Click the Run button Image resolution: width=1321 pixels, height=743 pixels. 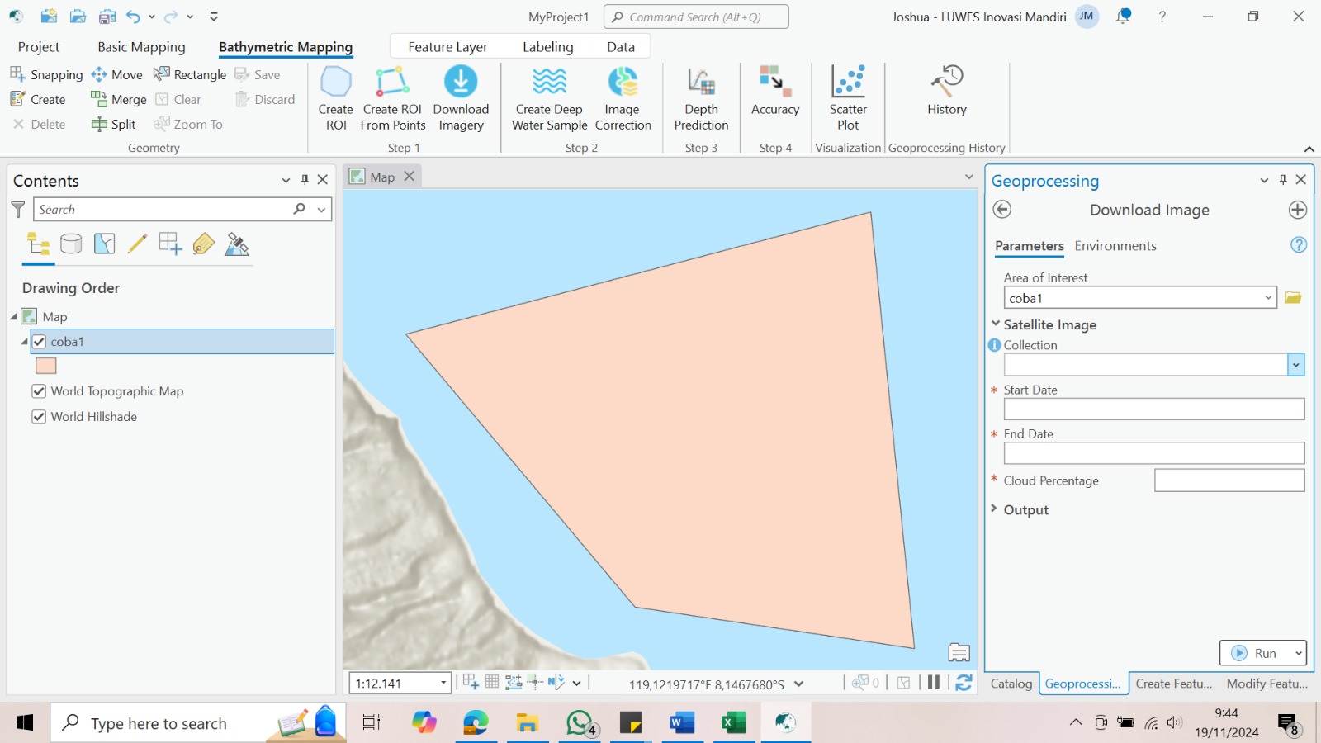click(x=1255, y=653)
